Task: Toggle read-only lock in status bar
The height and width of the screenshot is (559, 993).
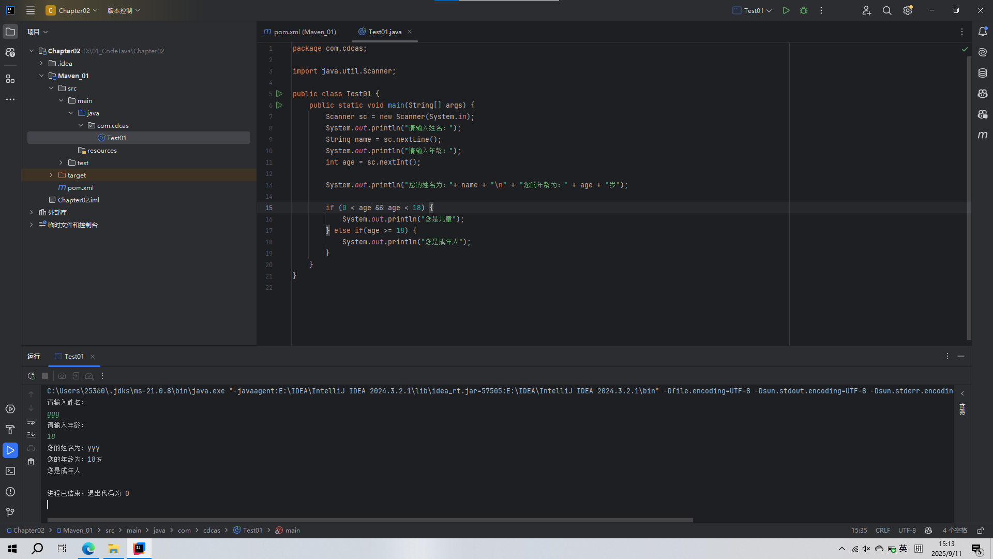Action: coord(980,531)
